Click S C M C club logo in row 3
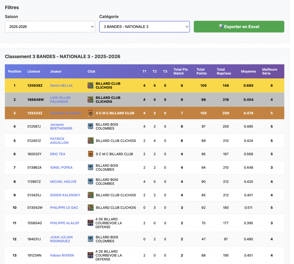294x264 pixels. point(90,113)
